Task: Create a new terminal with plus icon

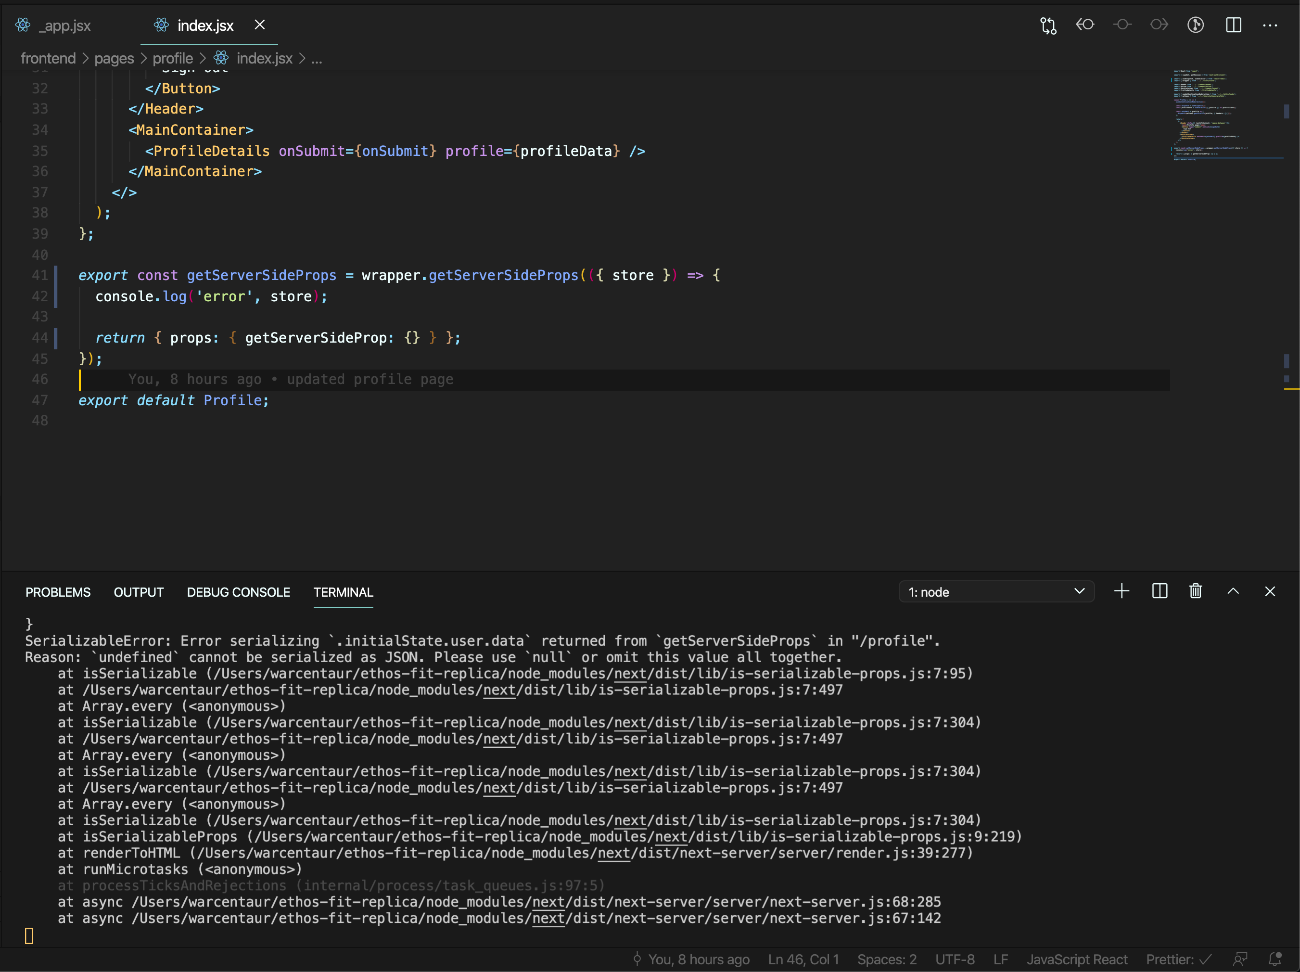Action: [x=1122, y=591]
